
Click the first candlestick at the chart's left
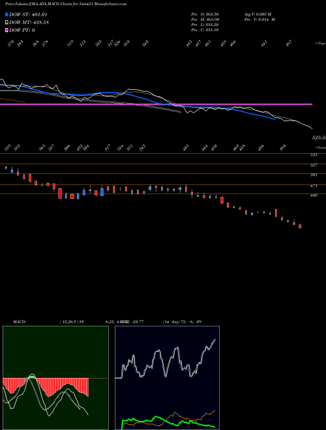[6, 167]
